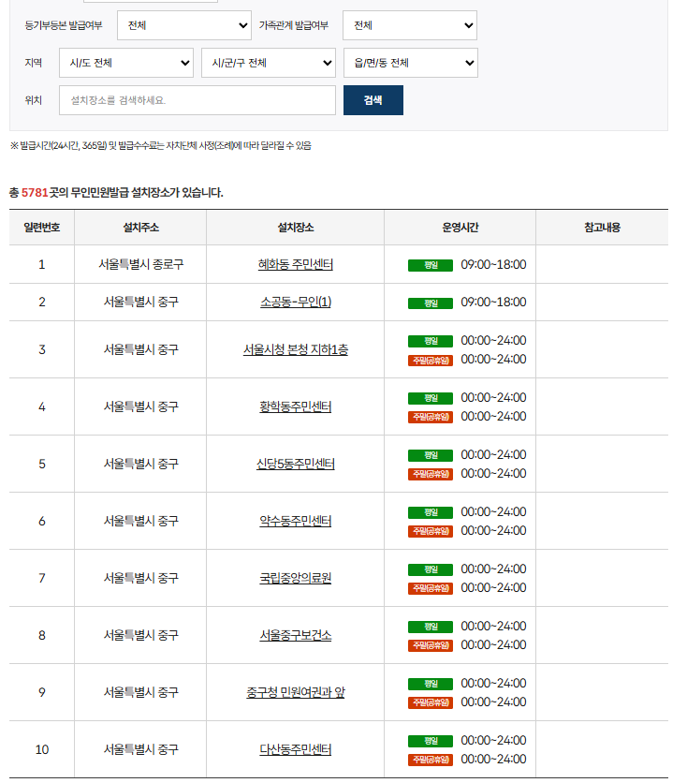Open the 읍/면/동 전체 dropdown
The image size is (687, 783).
click(410, 63)
